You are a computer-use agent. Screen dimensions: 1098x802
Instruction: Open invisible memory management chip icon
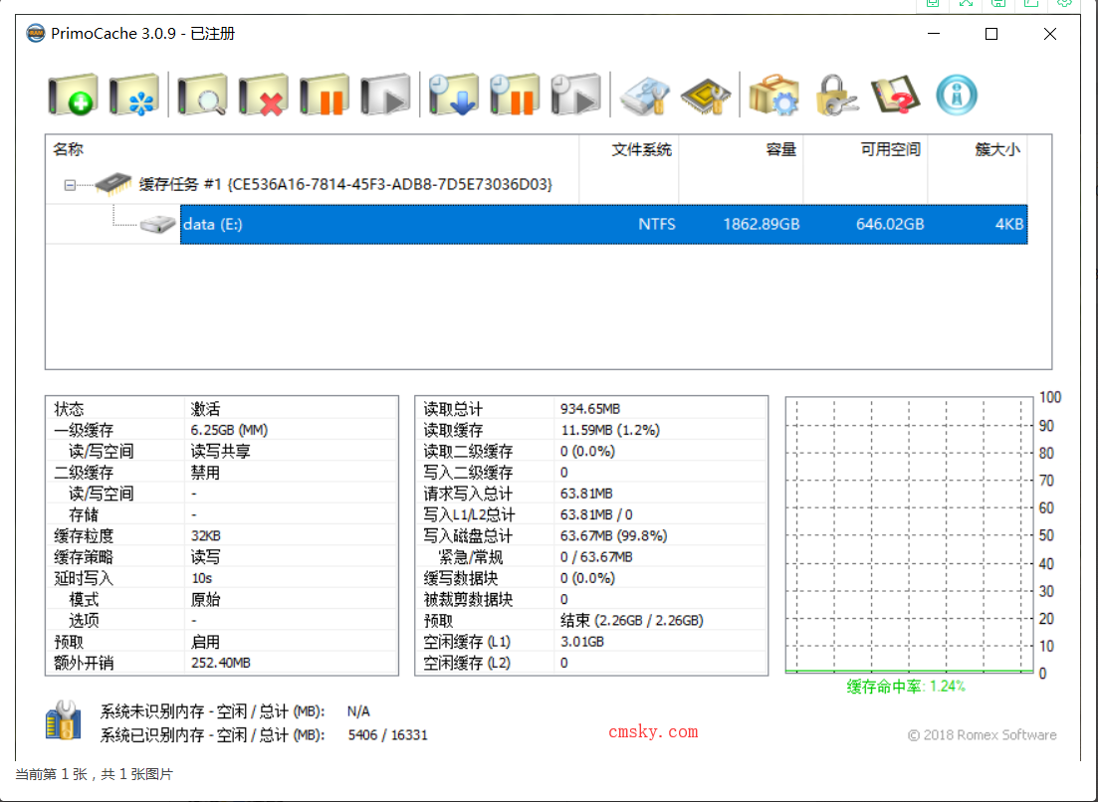pos(706,96)
